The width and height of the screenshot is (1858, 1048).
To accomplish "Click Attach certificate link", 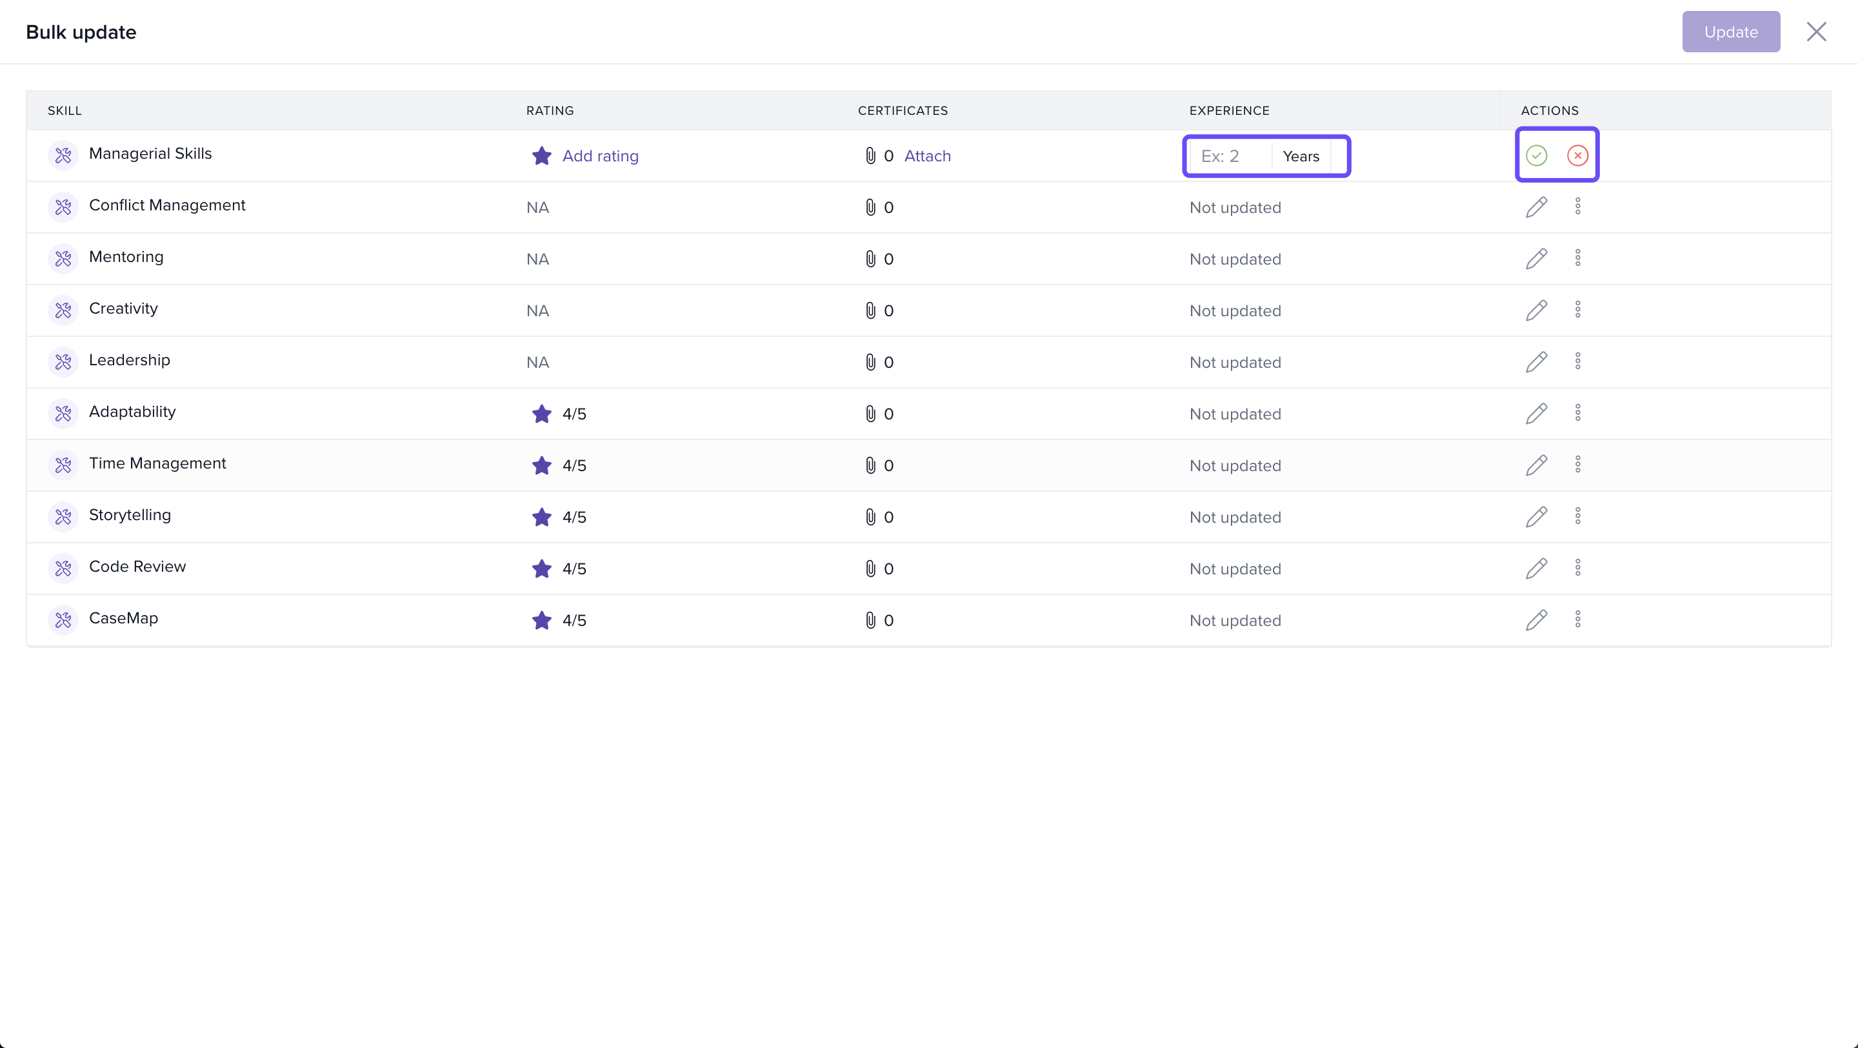I will pyautogui.click(x=928, y=157).
